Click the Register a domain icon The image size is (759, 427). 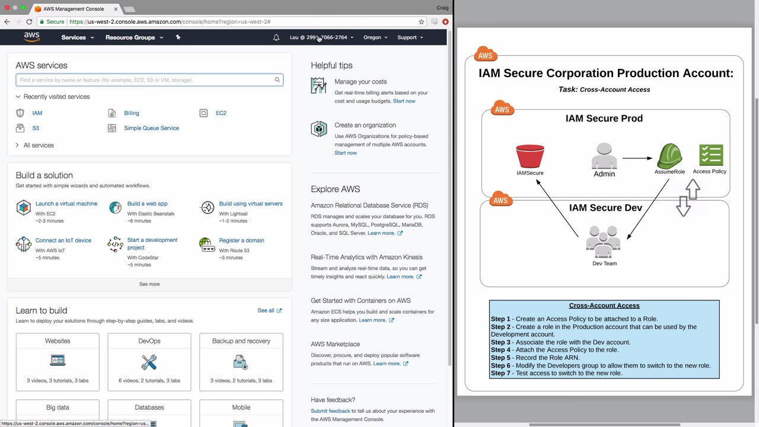[208, 244]
